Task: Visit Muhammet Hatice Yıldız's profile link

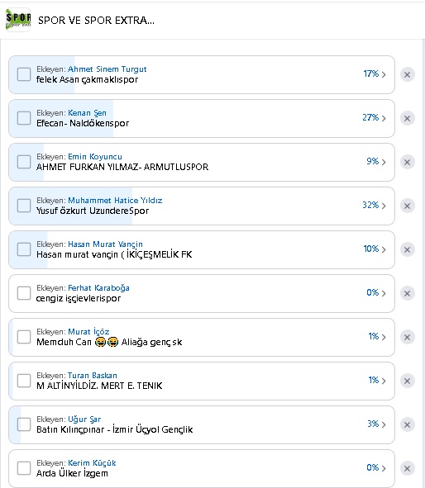Action: click(115, 201)
